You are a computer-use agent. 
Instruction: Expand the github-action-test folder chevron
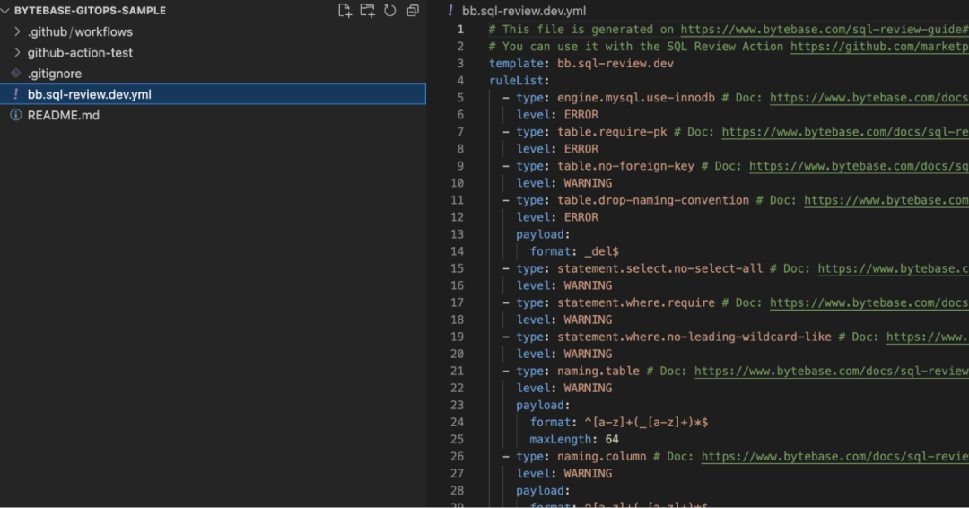[17, 53]
